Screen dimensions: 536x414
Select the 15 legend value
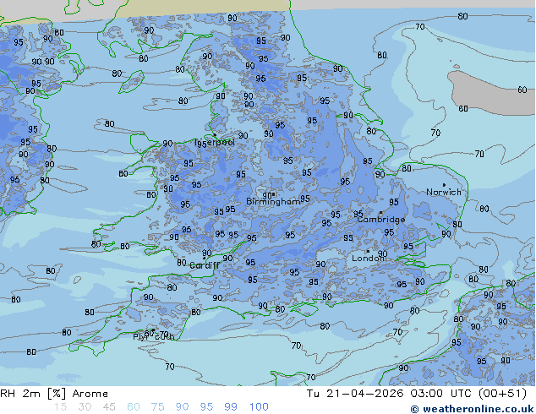point(60,407)
